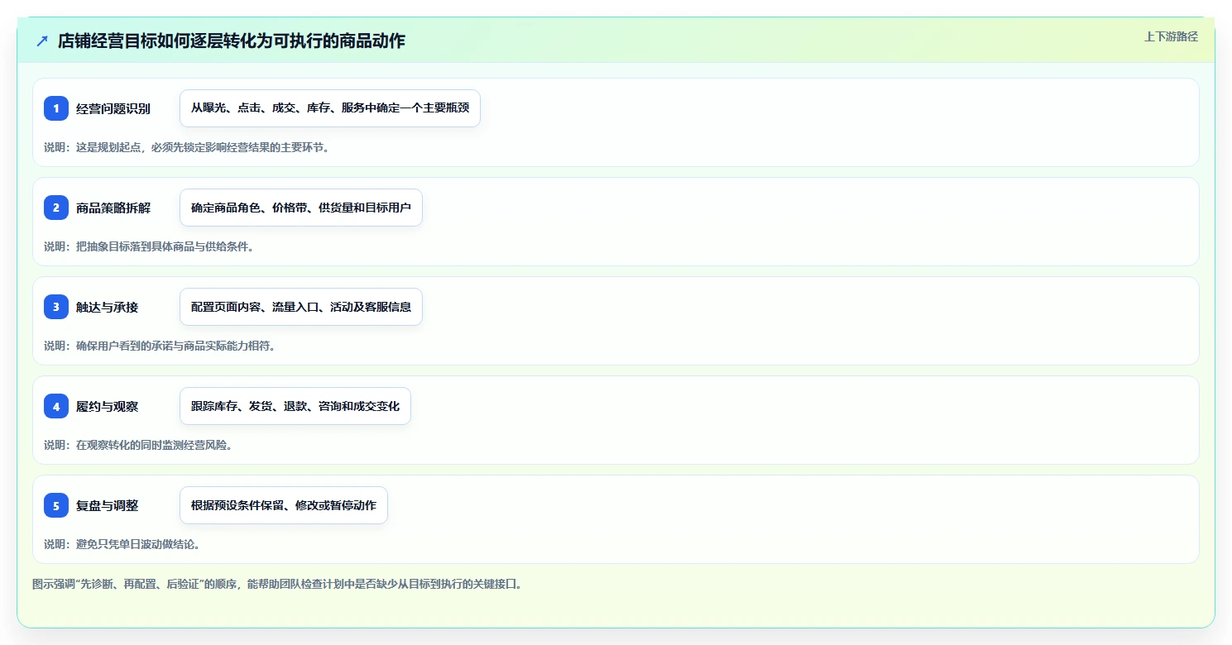Image resolution: width=1232 pixels, height=645 pixels.
Task: Select the box 根据预设条件保留、修改或暂停动作
Action: [x=284, y=505]
